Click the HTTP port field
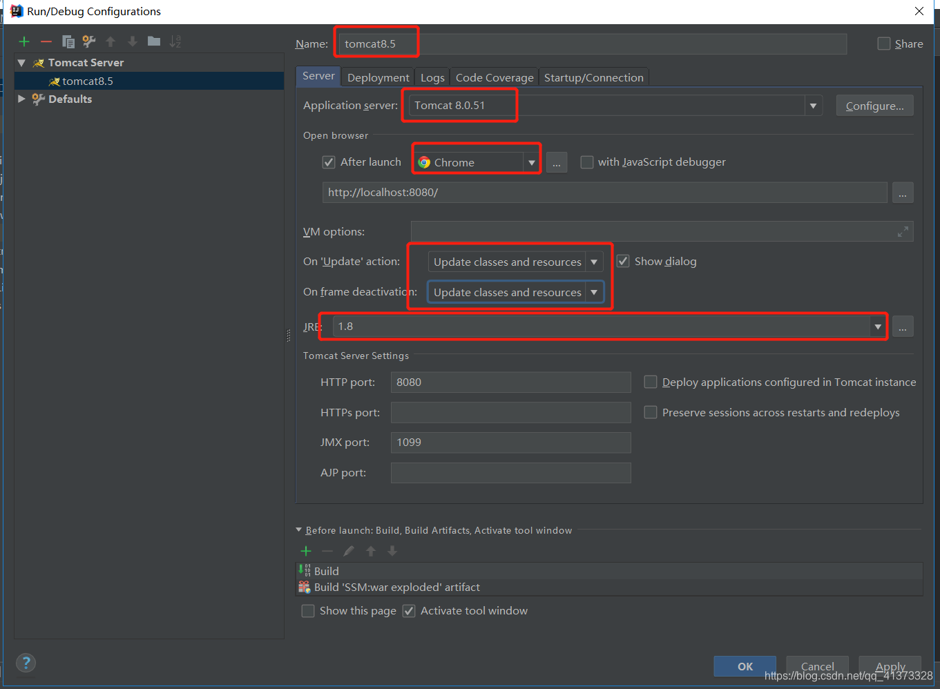The image size is (940, 689). [510, 382]
